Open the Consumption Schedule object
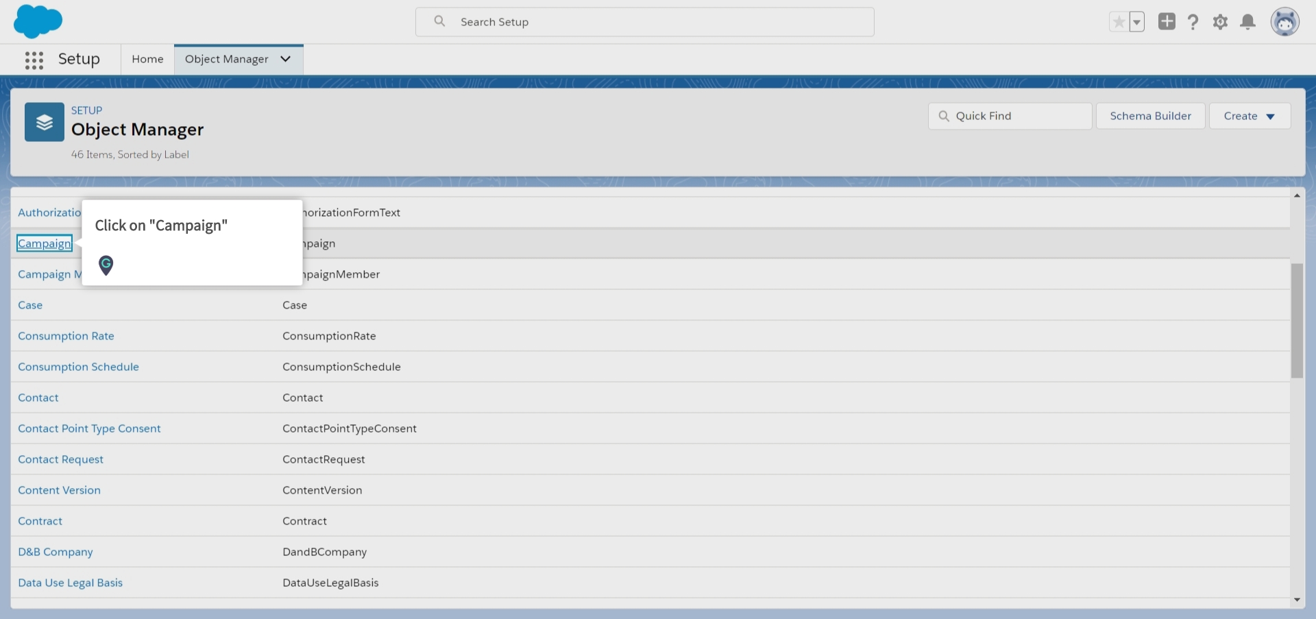 click(x=78, y=367)
